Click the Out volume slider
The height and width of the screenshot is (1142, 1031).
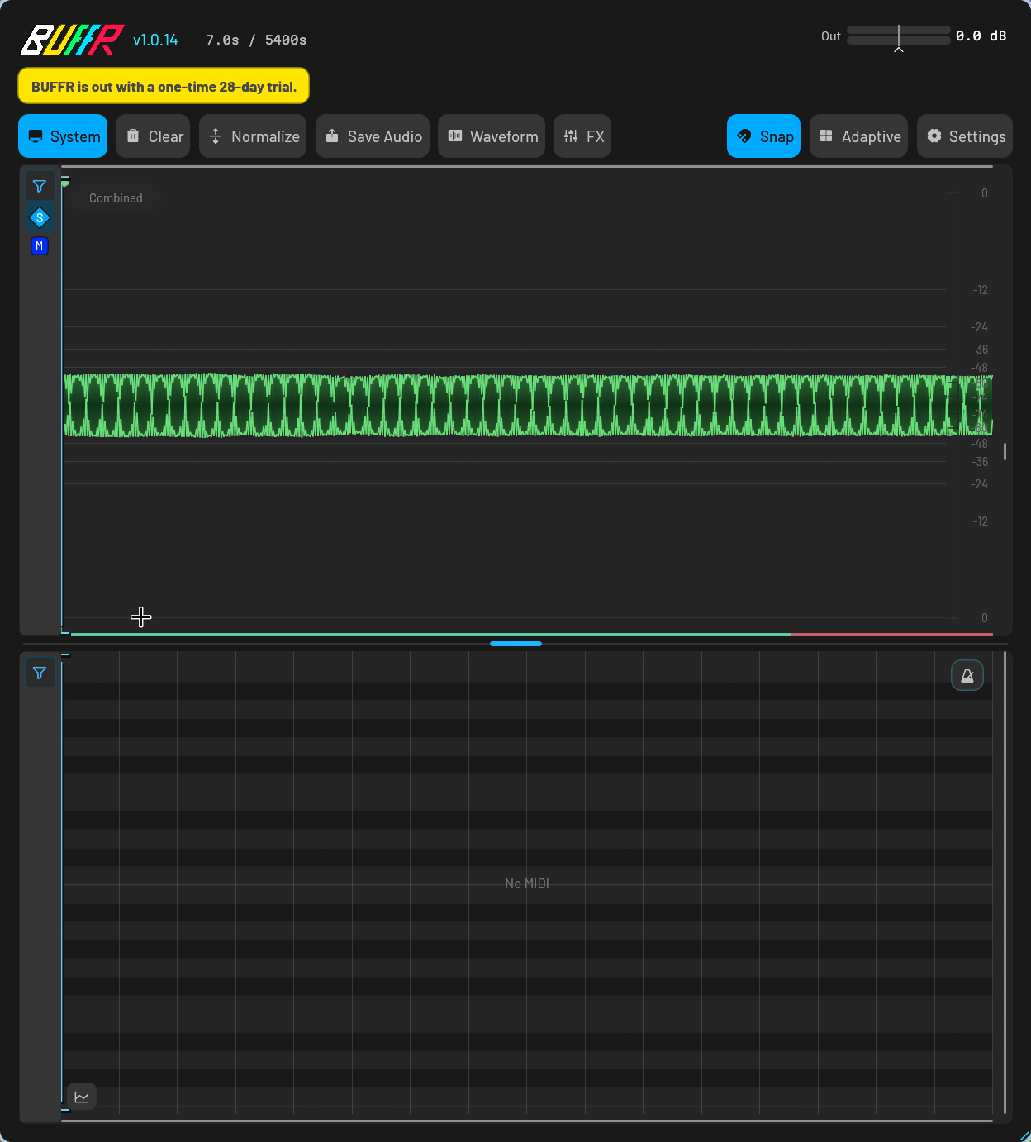click(899, 36)
